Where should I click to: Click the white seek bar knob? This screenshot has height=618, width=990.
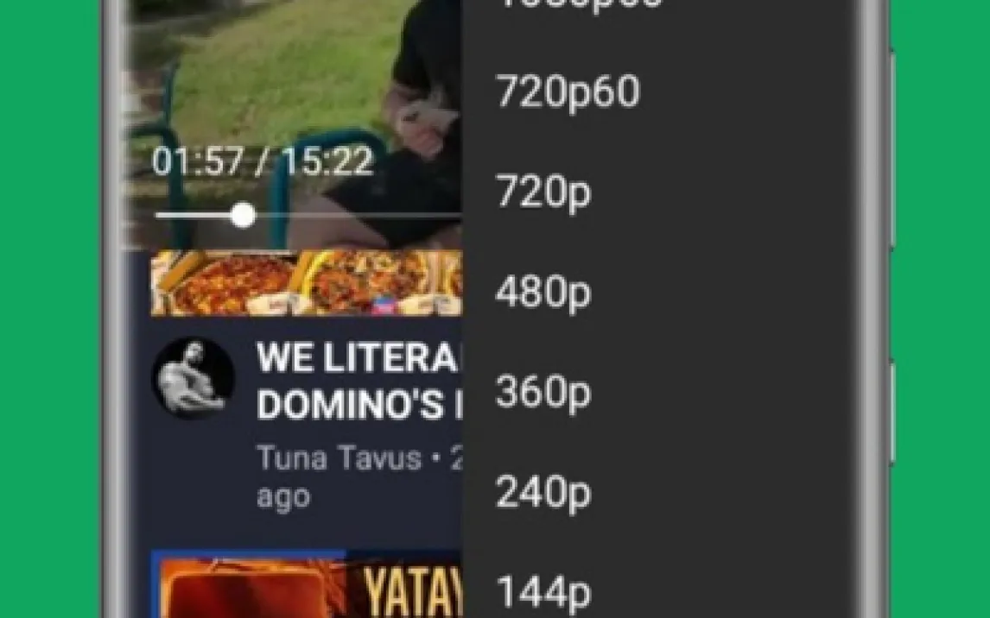[x=243, y=215]
